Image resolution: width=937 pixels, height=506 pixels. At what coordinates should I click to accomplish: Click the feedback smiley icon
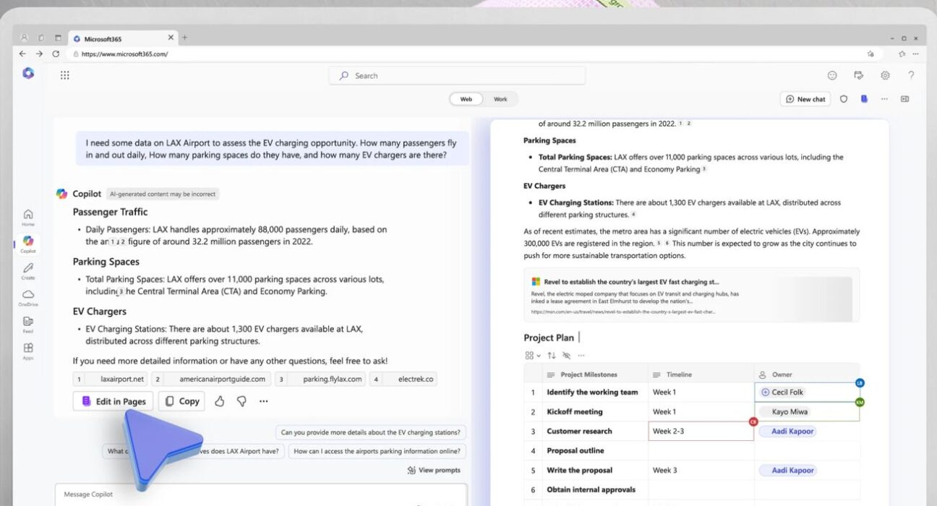832,75
